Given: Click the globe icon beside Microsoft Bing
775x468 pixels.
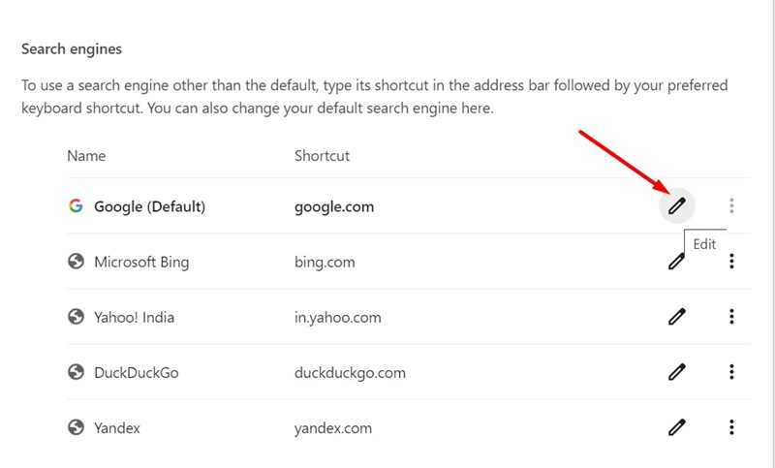Looking at the screenshot, I should pos(76,261).
